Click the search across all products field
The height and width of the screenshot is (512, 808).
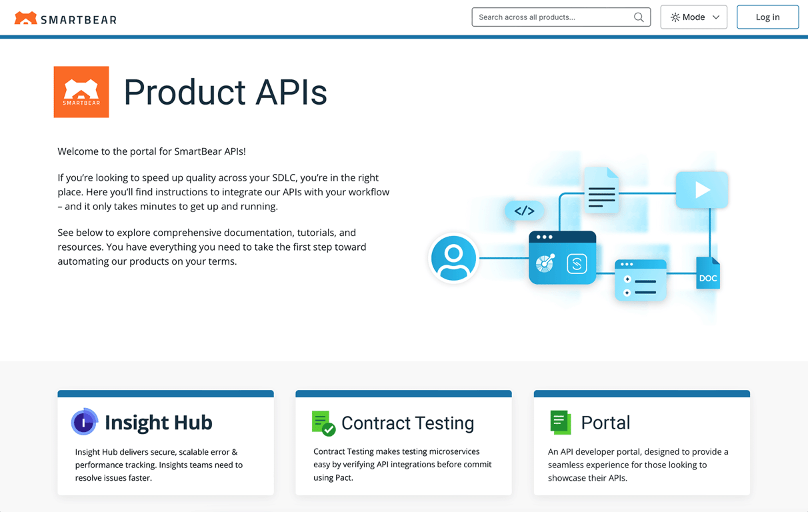(x=553, y=17)
